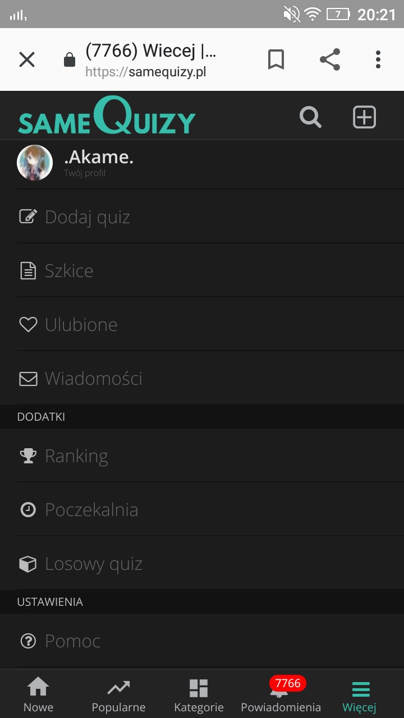
Task: Go to Ulubione favorites
Action: [81, 325]
